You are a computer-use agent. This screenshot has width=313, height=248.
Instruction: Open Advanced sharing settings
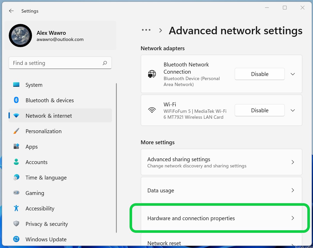[221, 162]
